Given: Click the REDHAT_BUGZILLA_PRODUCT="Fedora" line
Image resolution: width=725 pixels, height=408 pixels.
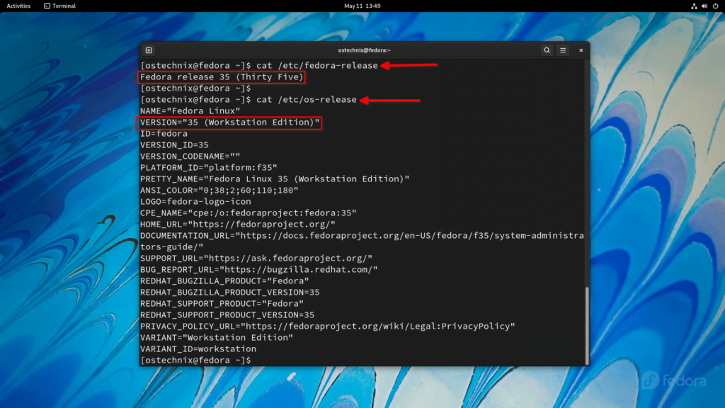Looking at the screenshot, I should [x=224, y=280].
